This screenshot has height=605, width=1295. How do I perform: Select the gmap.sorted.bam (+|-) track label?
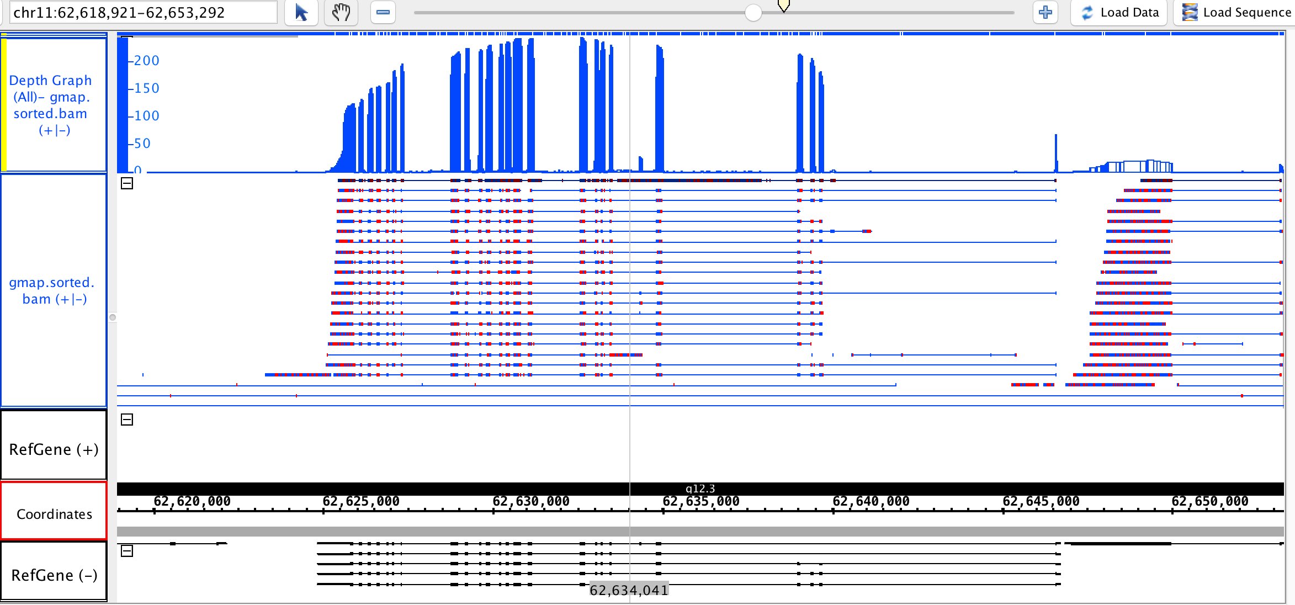point(54,290)
